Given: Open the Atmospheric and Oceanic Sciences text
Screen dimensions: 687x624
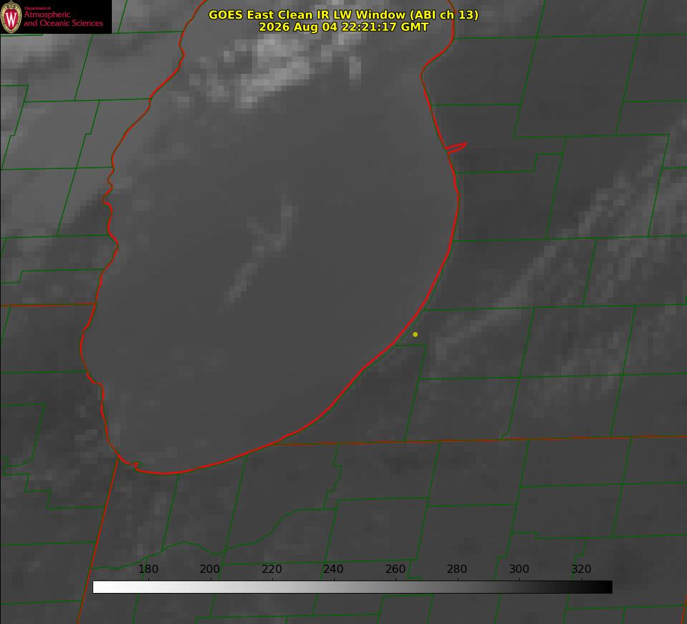Looking at the screenshot, I should pos(63,19).
